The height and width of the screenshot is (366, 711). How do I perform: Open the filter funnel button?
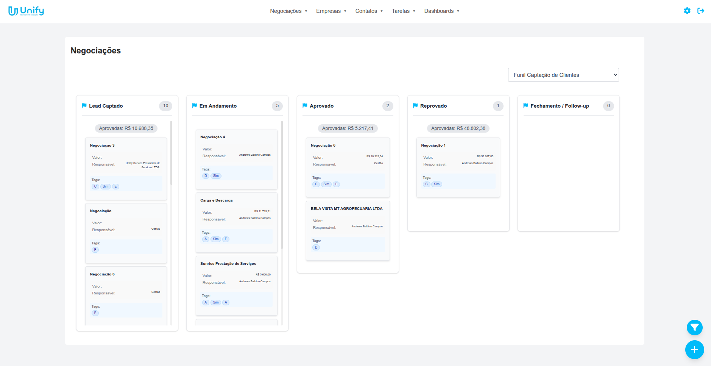(694, 328)
